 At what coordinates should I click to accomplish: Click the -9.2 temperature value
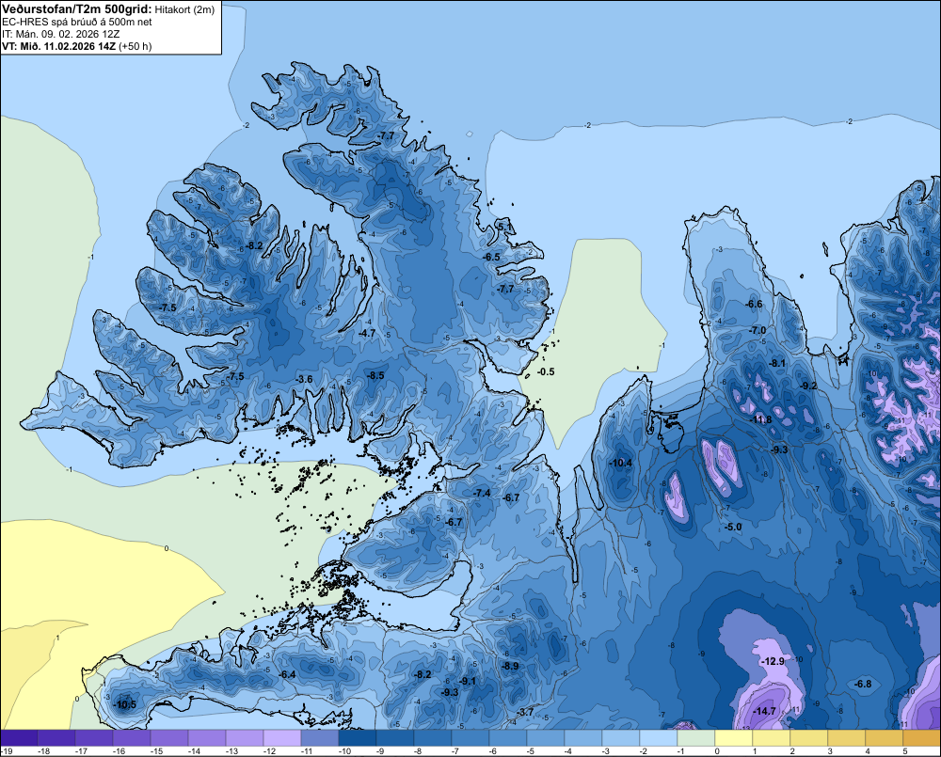[x=808, y=386]
